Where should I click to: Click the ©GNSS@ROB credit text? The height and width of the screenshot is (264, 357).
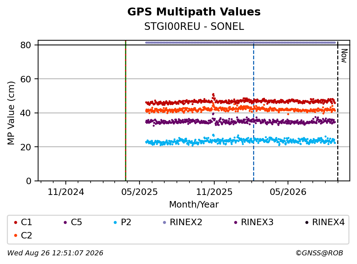click(x=319, y=253)
